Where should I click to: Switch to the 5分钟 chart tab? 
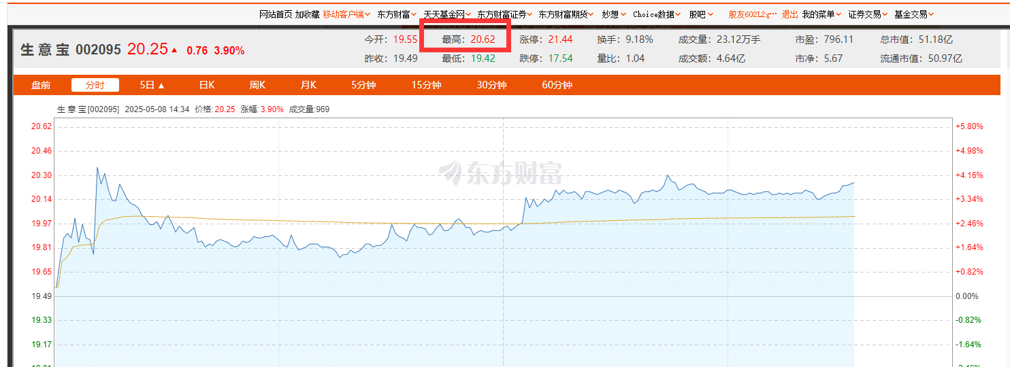click(363, 85)
